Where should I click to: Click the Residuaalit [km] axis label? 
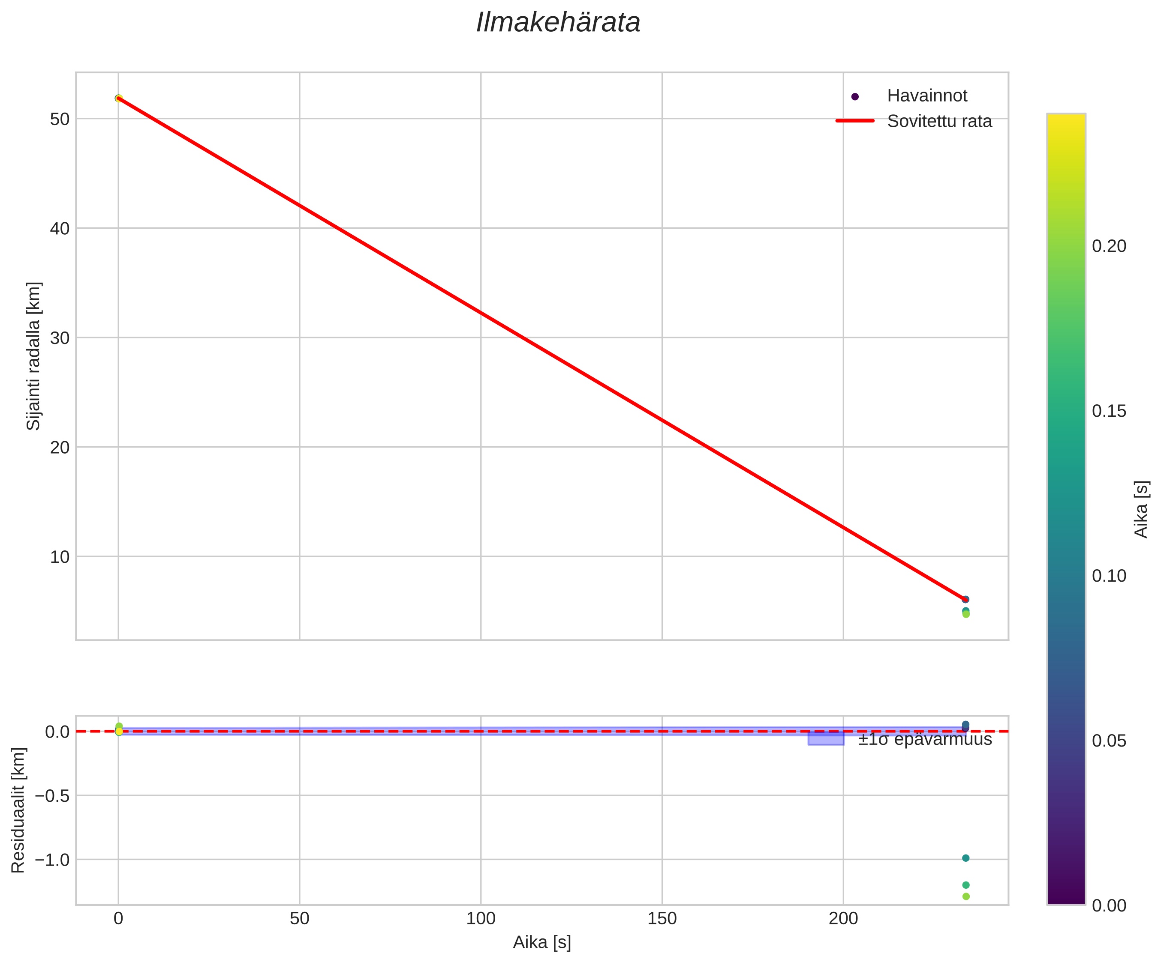[18, 810]
